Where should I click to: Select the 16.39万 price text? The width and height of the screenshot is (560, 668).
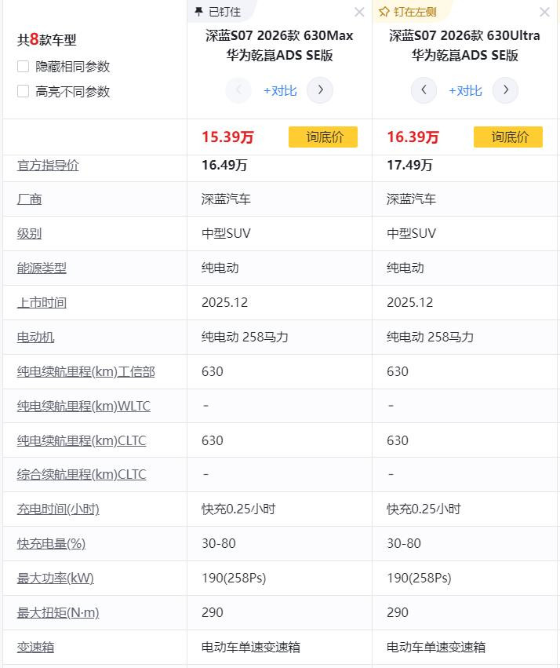pyautogui.click(x=413, y=137)
